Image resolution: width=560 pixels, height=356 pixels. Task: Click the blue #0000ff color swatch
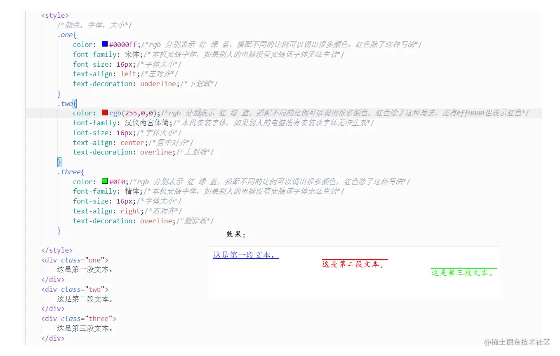pos(105,44)
